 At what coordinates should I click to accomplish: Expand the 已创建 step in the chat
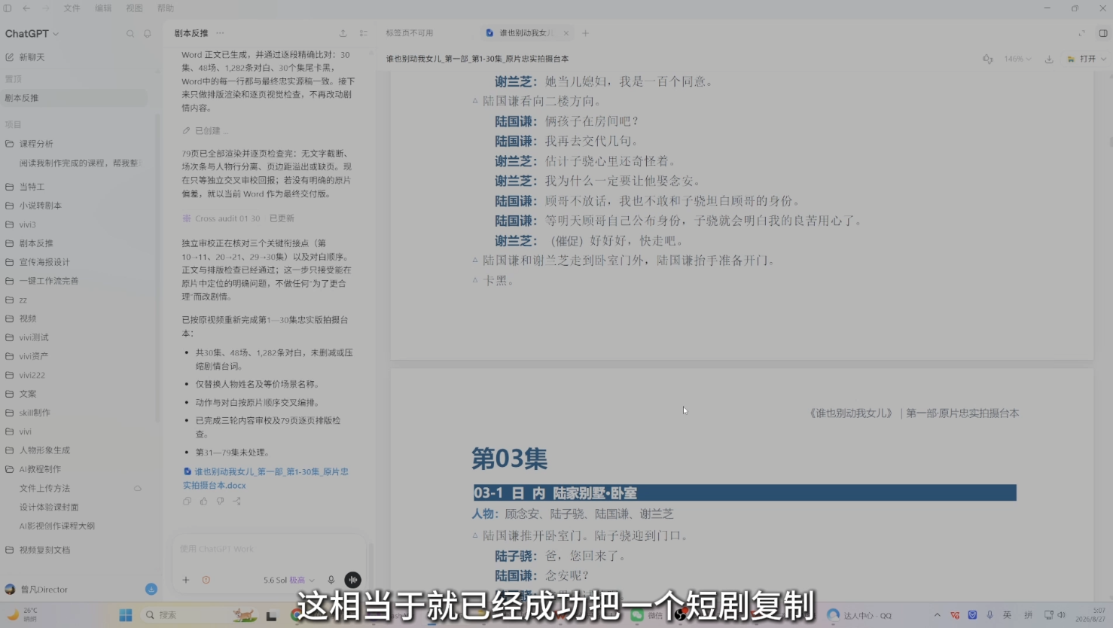(205, 130)
